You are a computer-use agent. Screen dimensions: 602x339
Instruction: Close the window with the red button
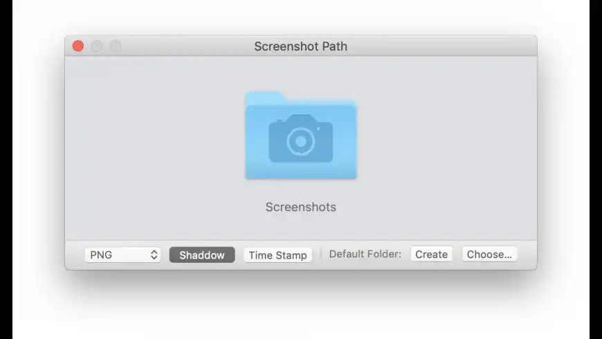78,46
